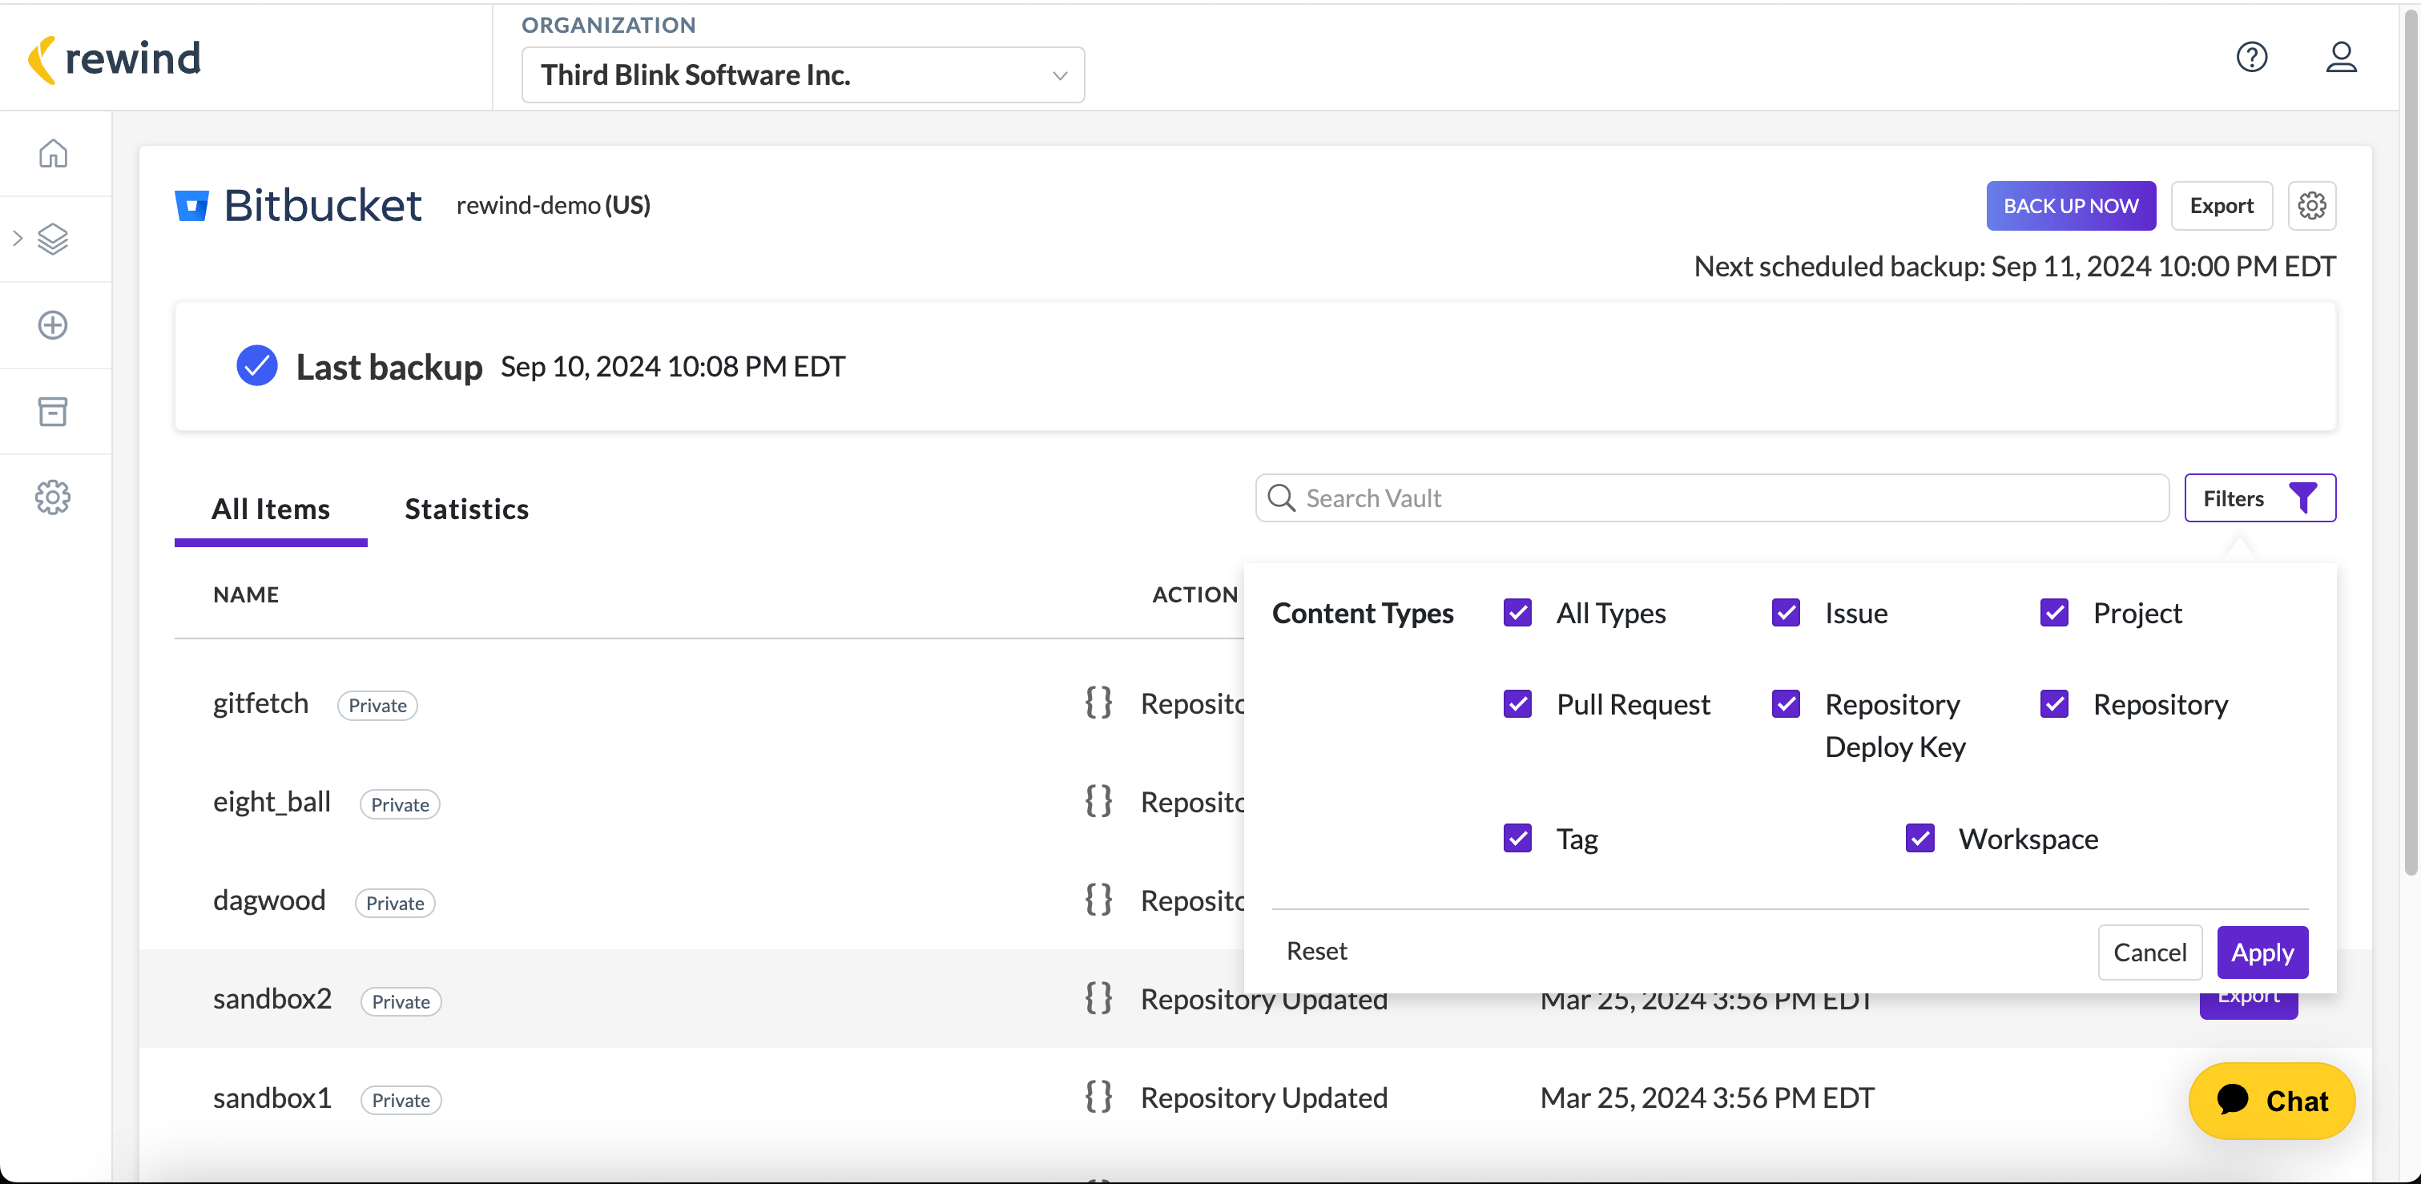
Task: Reset the content type filters
Action: tap(1317, 951)
